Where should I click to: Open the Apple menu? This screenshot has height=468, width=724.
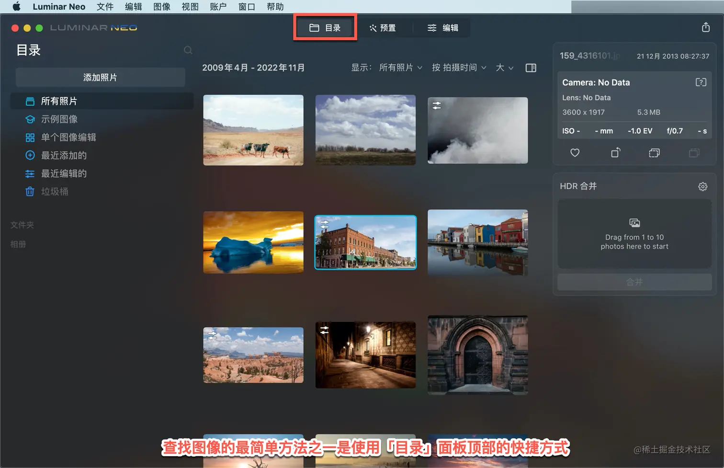[16, 7]
